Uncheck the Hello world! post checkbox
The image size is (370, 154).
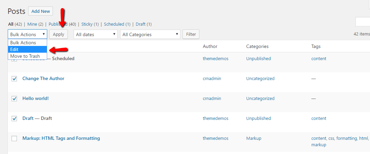coord(14,99)
